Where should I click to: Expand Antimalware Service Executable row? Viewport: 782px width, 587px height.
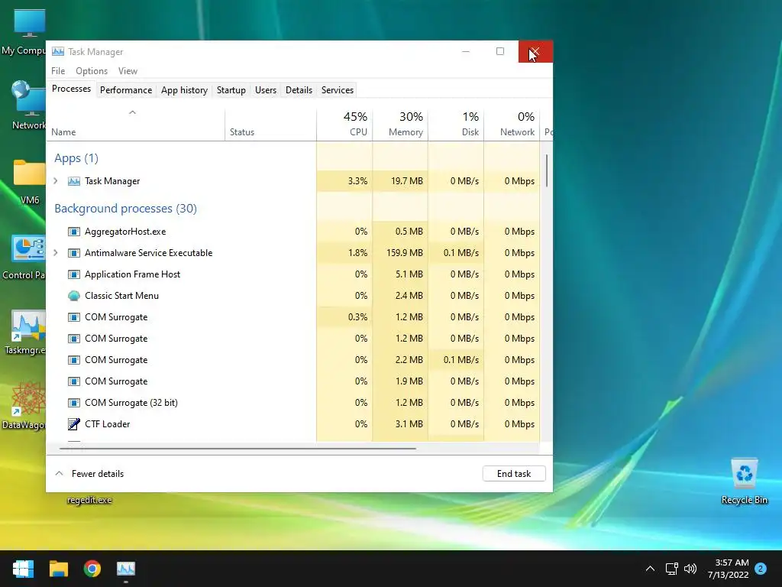click(56, 253)
